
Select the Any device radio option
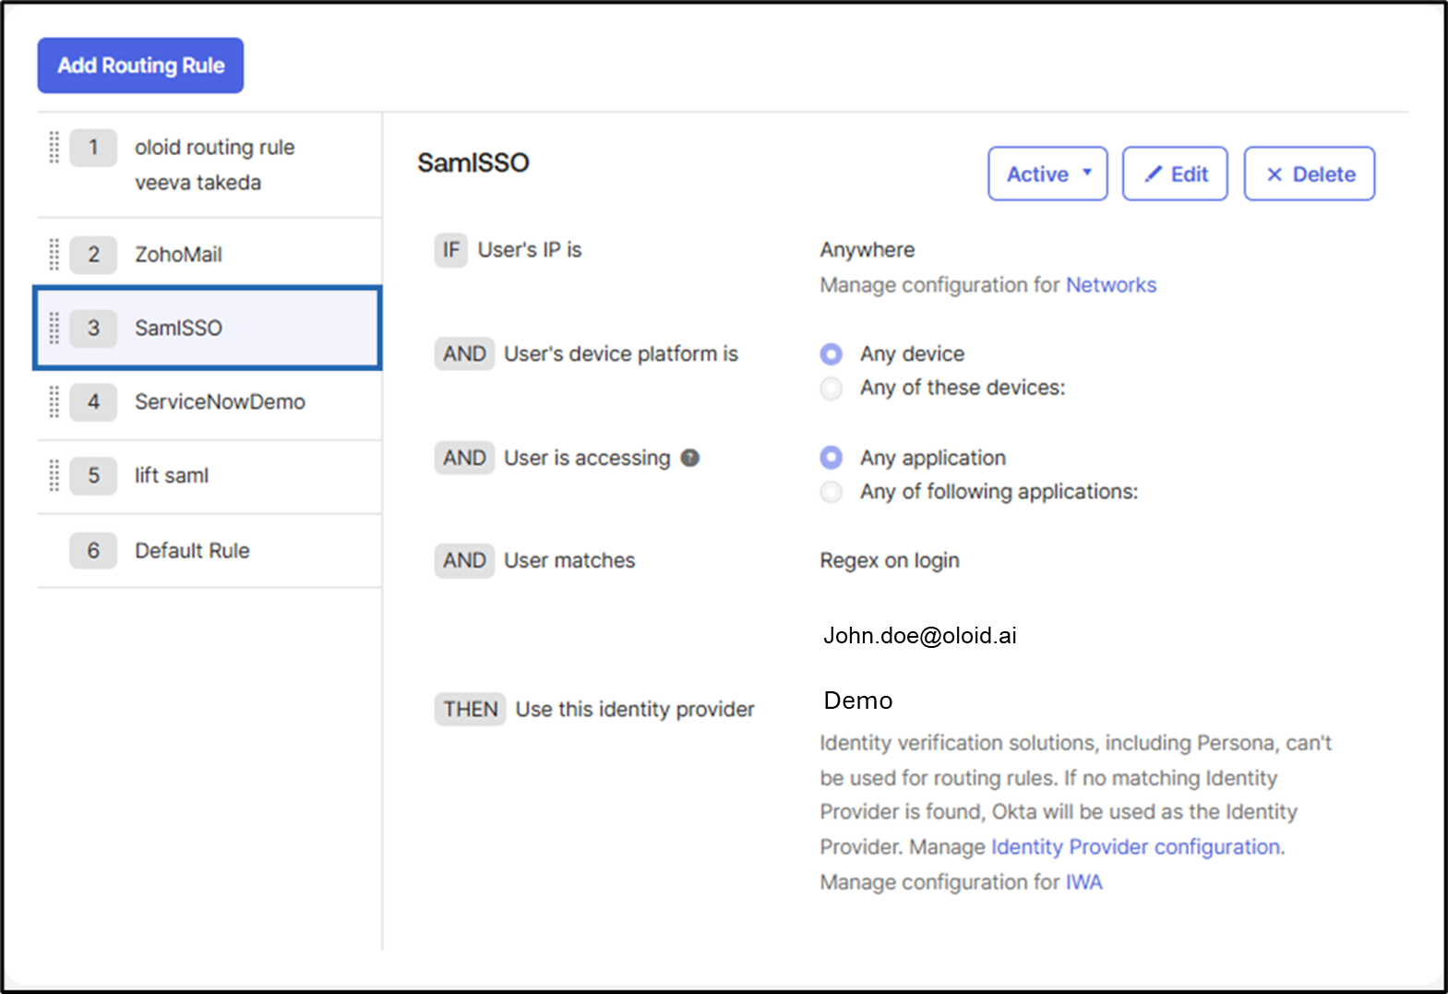832,354
